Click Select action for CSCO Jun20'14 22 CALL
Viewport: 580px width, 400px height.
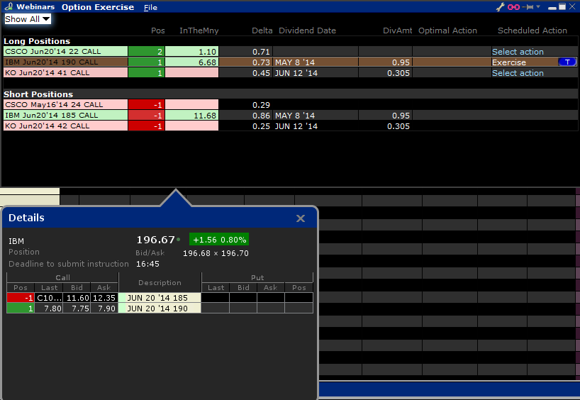[518, 52]
